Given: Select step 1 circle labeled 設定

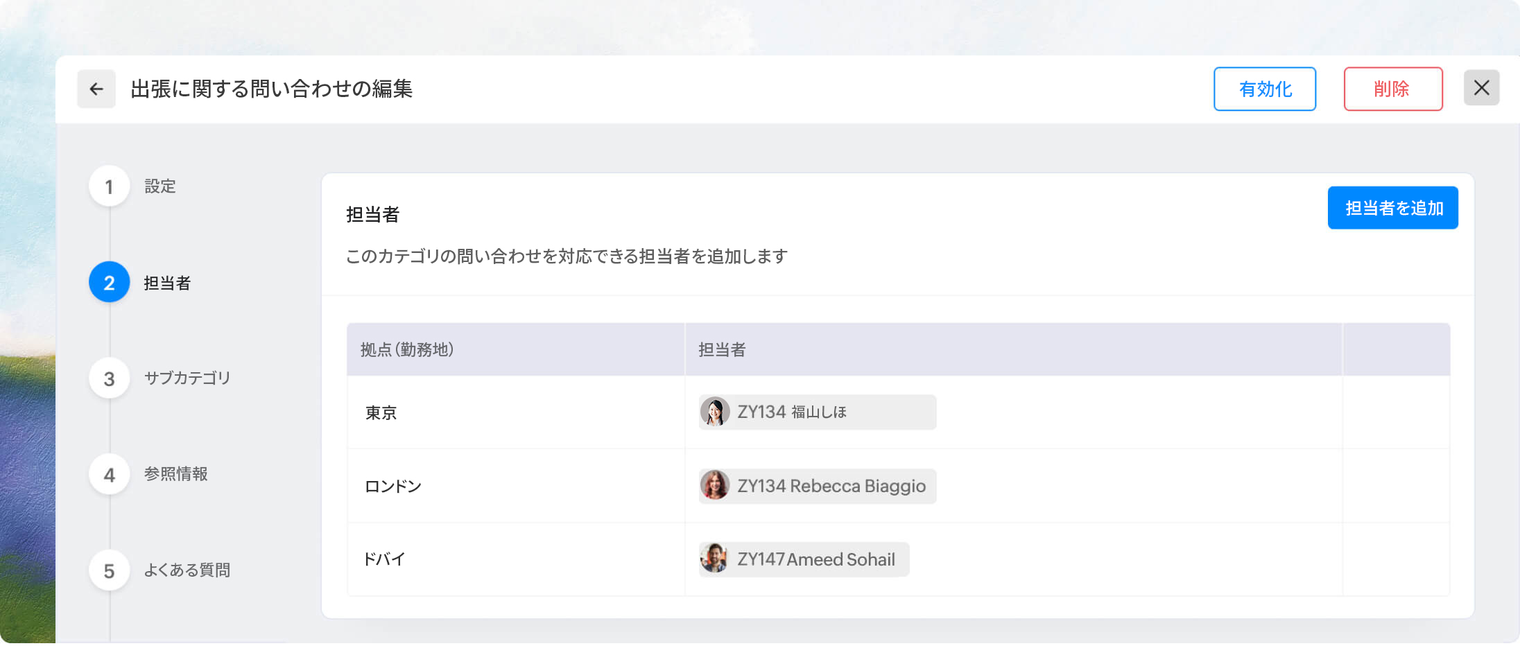Looking at the screenshot, I should pos(109,186).
